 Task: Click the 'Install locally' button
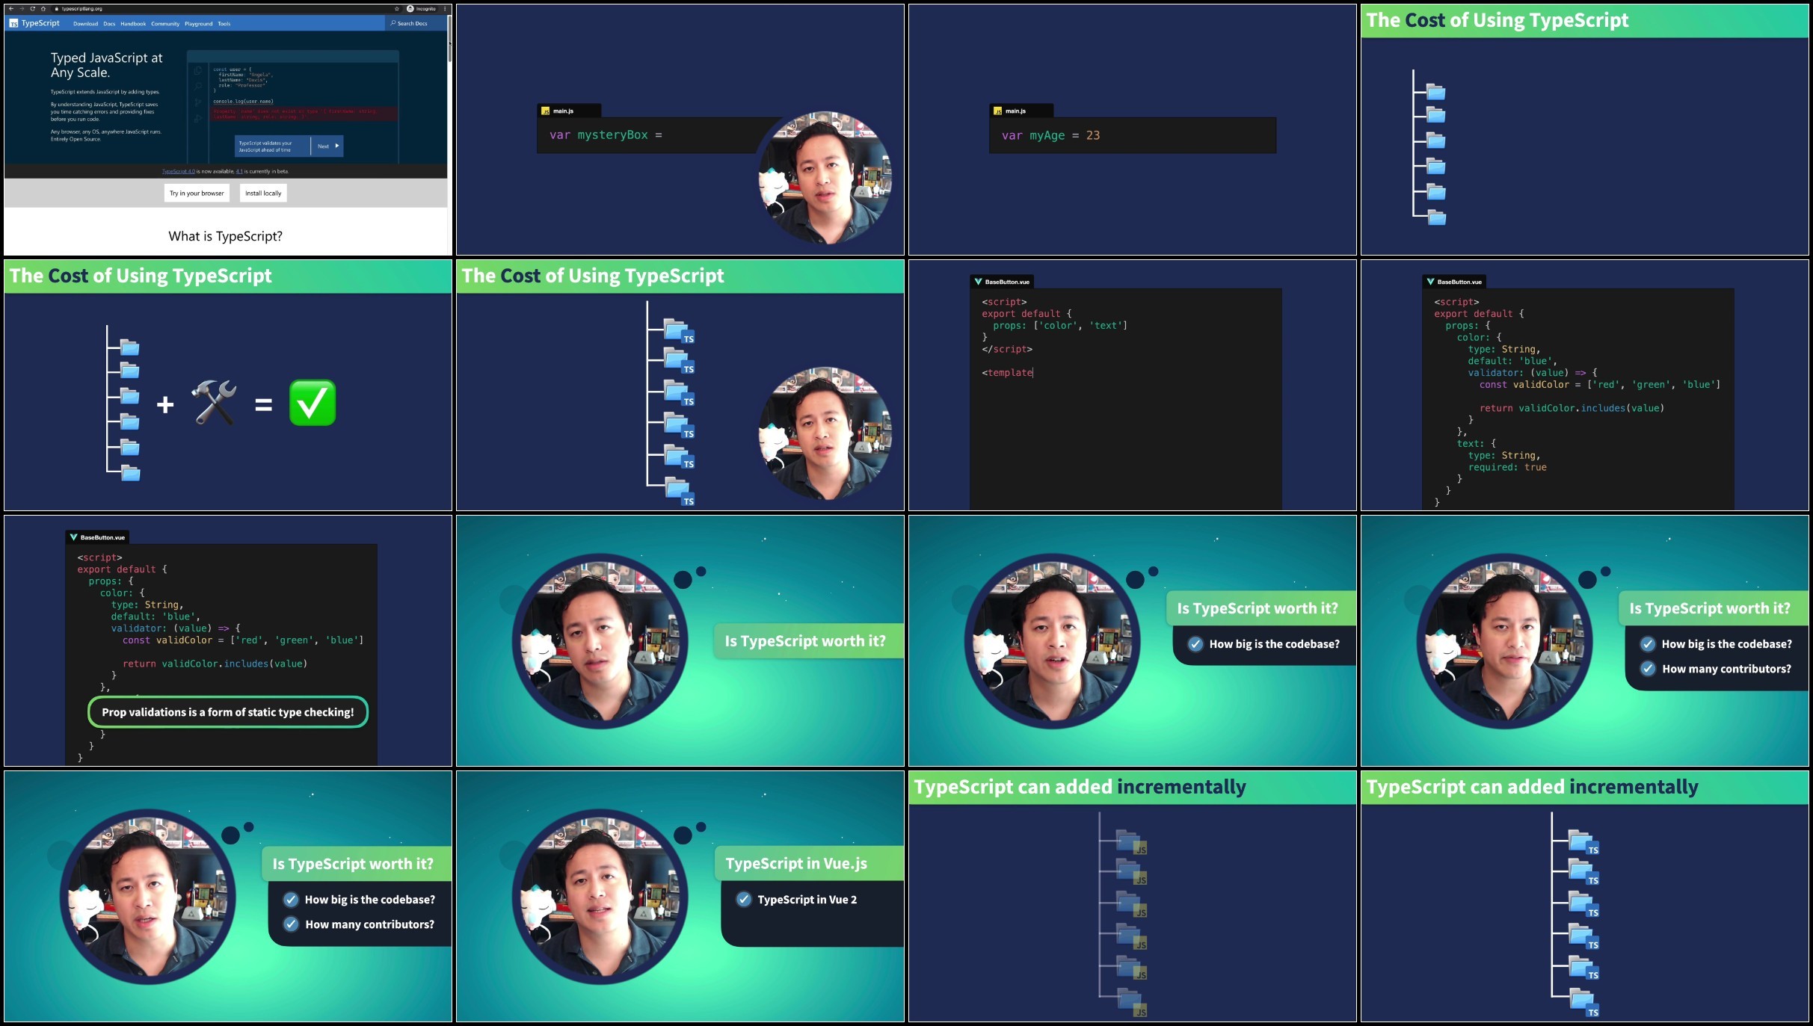[x=263, y=194]
